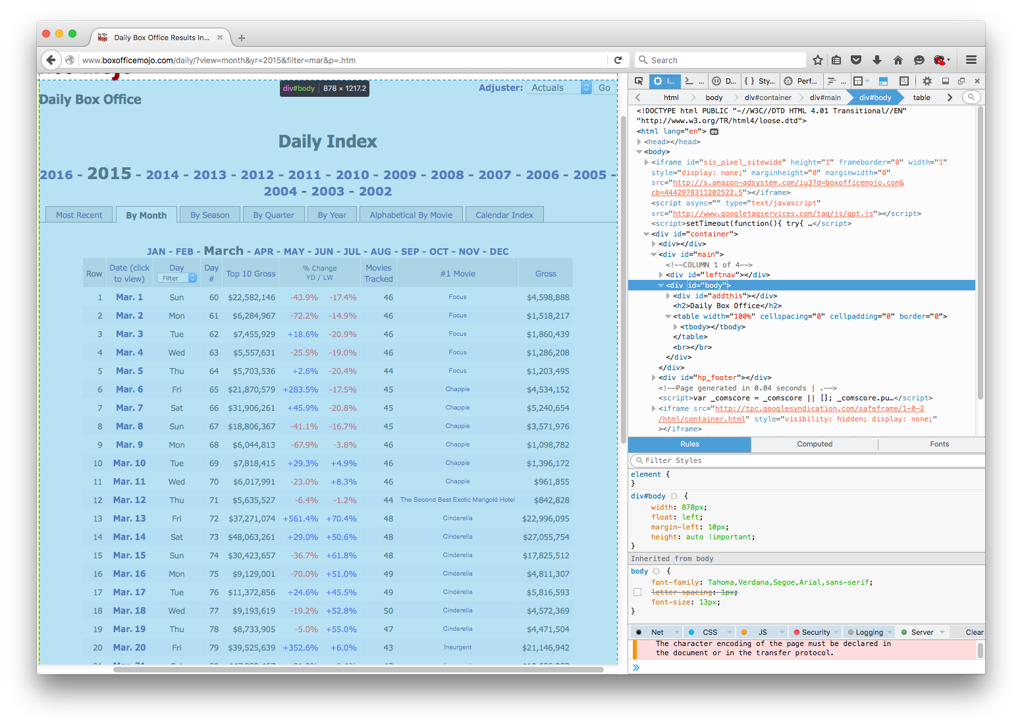Viewport: 1022px width, 727px height.
Task: Switch to the Performance devtools tab
Action: click(x=801, y=81)
